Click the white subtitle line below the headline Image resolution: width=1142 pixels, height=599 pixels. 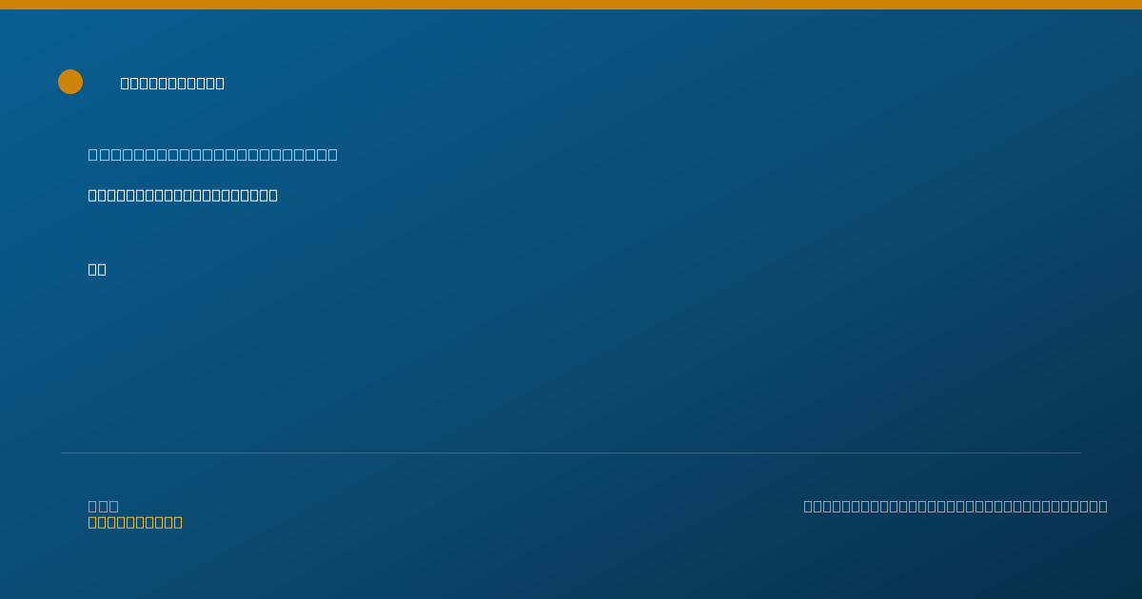pos(183,195)
